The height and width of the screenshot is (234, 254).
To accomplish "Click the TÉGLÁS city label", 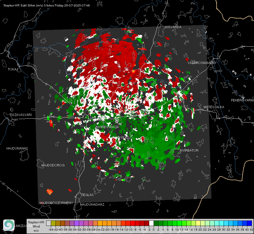I will 87,195.
